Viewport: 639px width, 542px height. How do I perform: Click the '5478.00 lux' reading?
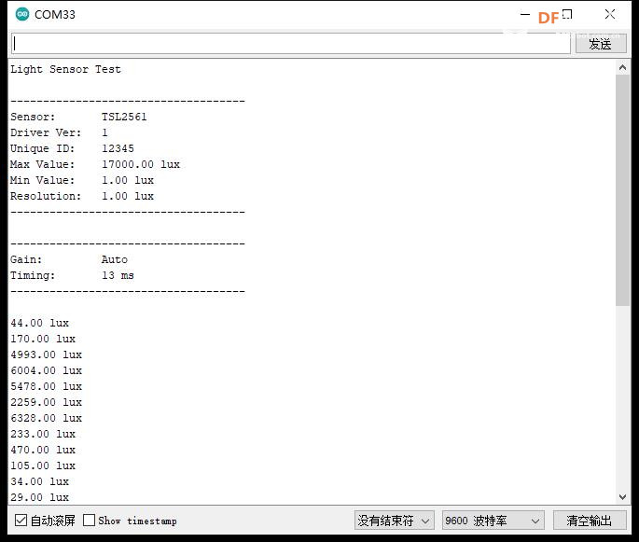tap(46, 387)
